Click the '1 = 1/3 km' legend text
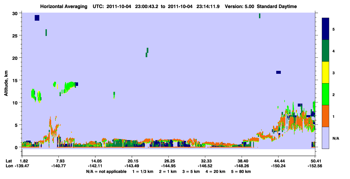Screen dimensions: 350x179 coord(143,171)
